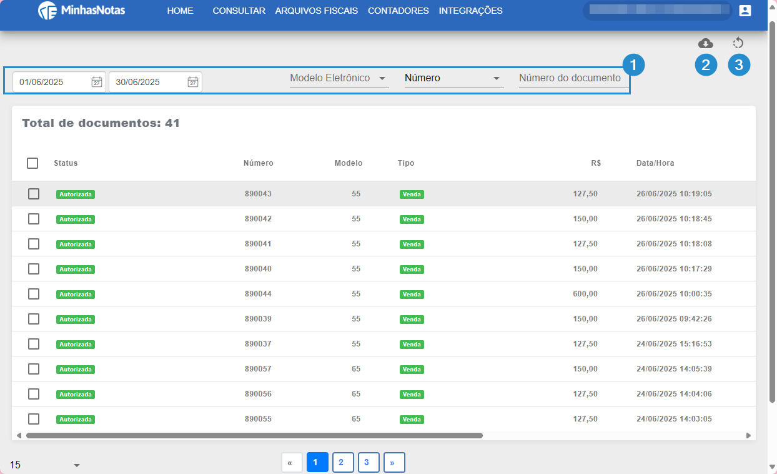Screen dimensions: 777x474
Task: Click the Número column header
Action: coord(259,163)
